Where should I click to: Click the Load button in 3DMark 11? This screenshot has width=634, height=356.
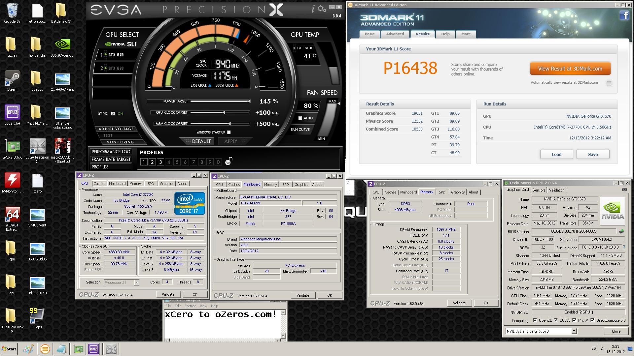click(x=556, y=154)
